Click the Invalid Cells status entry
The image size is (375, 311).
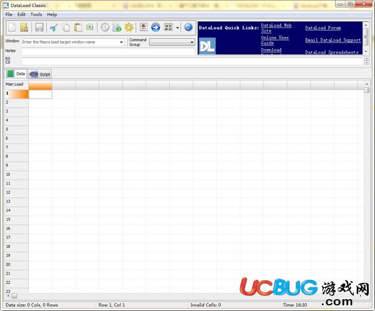click(206, 305)
